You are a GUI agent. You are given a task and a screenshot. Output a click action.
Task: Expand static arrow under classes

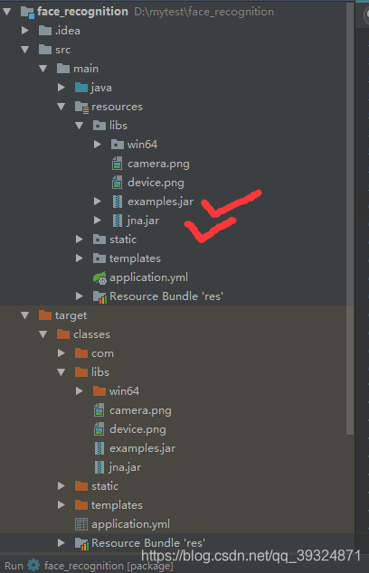tap(61, 485)
